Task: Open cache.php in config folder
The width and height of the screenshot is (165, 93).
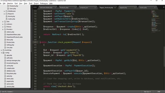Action: tap(10, 66)
